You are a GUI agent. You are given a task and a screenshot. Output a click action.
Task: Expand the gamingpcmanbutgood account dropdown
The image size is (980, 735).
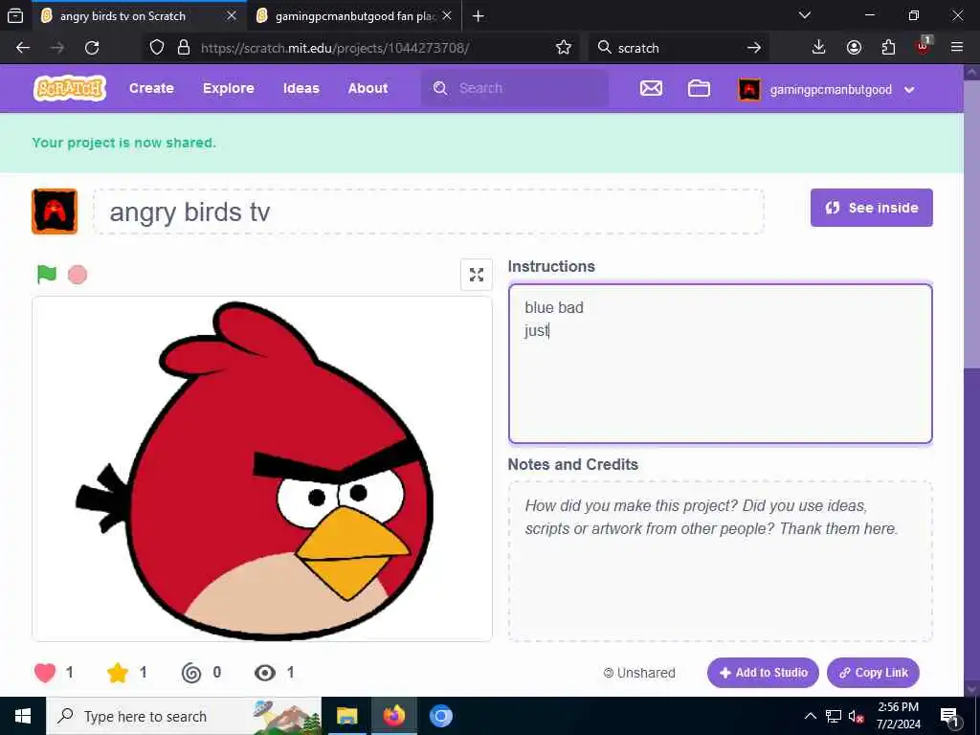tap(909, 90)
